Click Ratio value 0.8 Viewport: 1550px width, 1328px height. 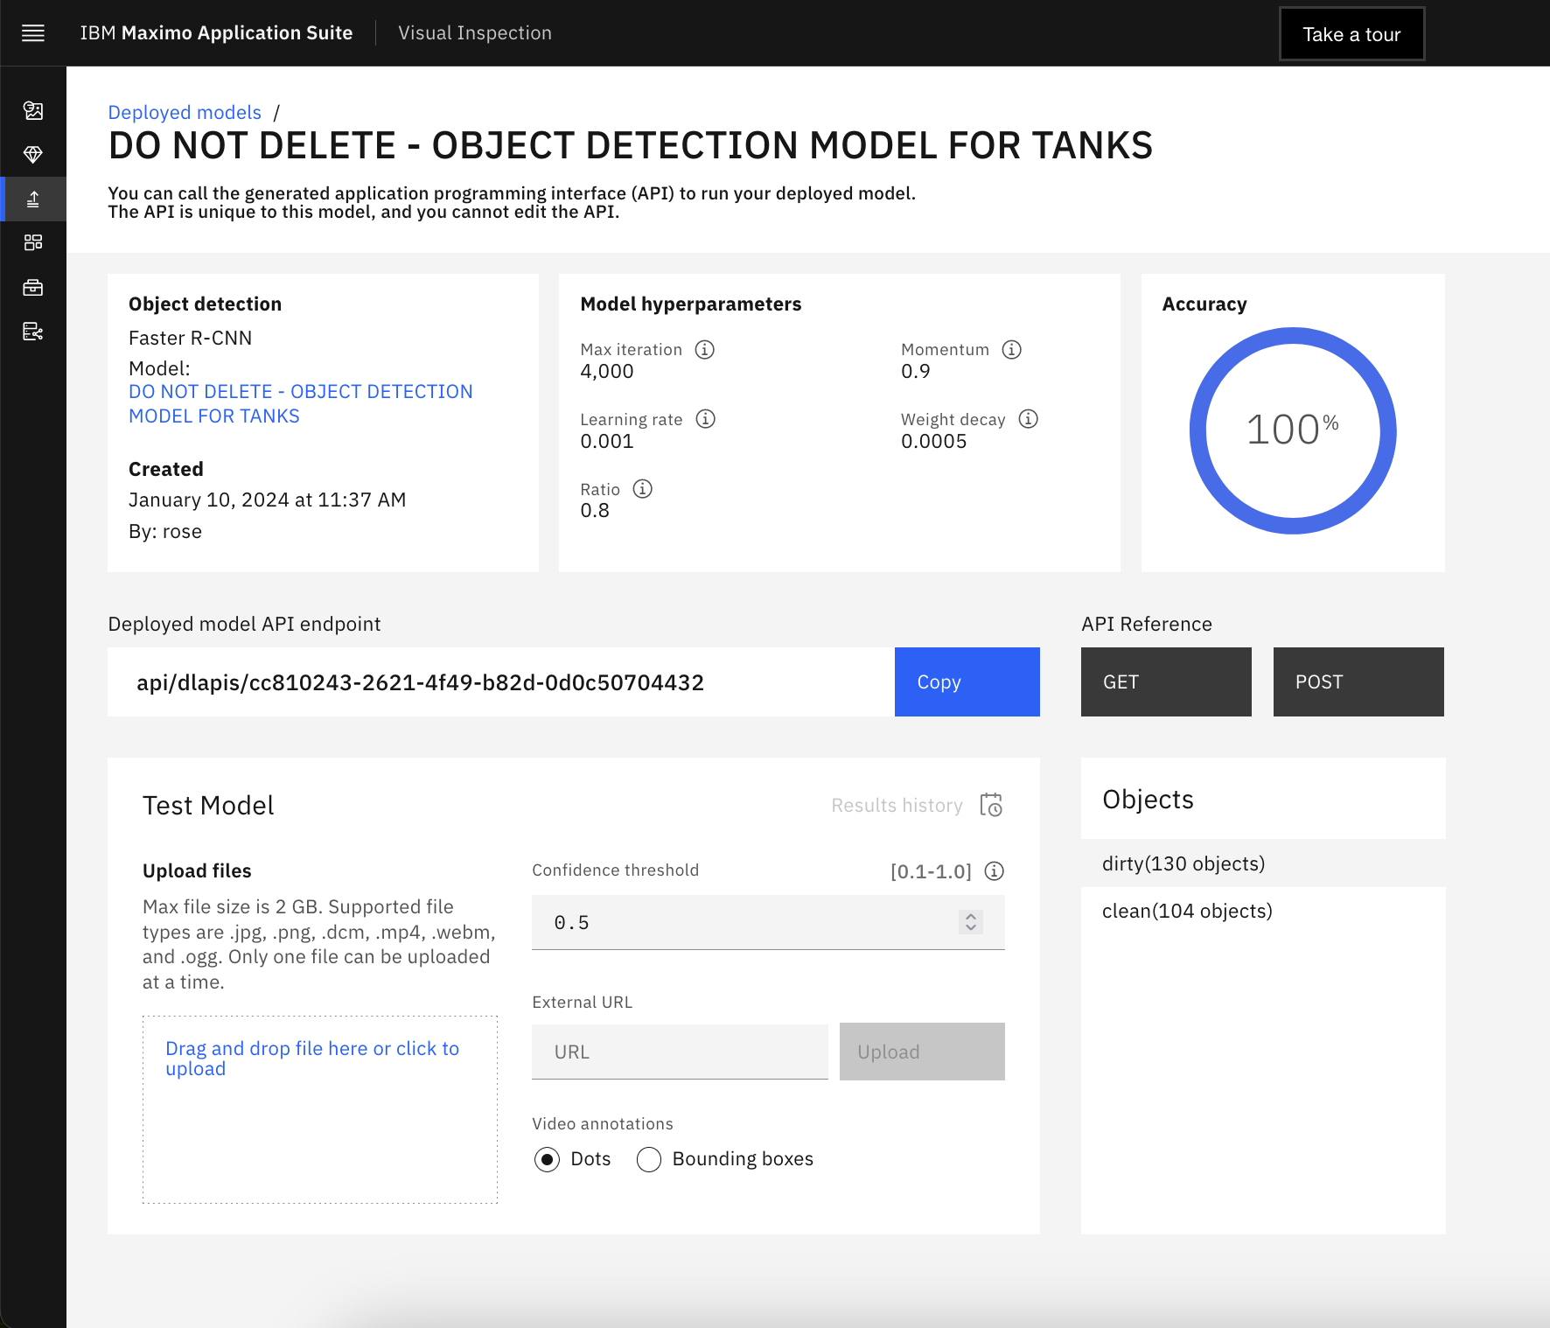point(595,511)
